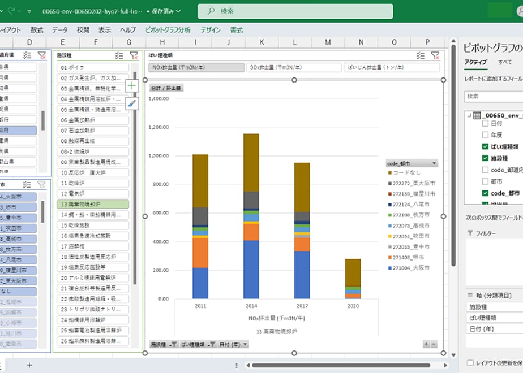This screenshot has width=523, height=373.
Task: Select 13 廃棄物焼却炉 in the 施設種 slicer
Action: coord(93,204)
